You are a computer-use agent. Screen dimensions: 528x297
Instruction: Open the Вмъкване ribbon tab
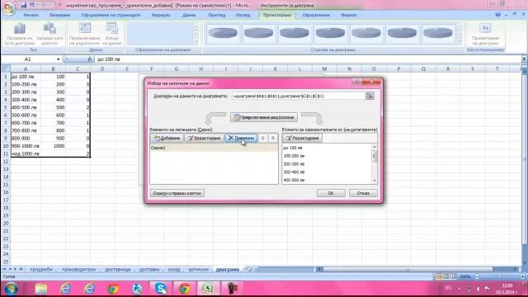click(x=59, y=15)
